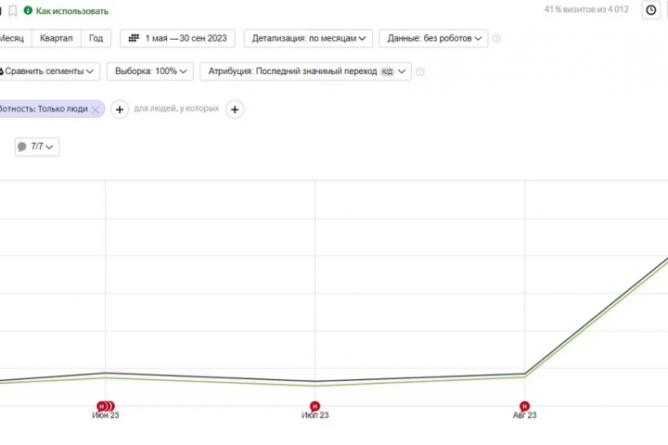668x445 pixels.
Task: Add visit condition with first plus button
Action: tap(120, 109)
